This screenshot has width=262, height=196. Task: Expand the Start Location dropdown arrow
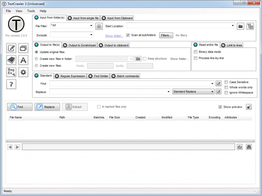(x=232, y=26)
